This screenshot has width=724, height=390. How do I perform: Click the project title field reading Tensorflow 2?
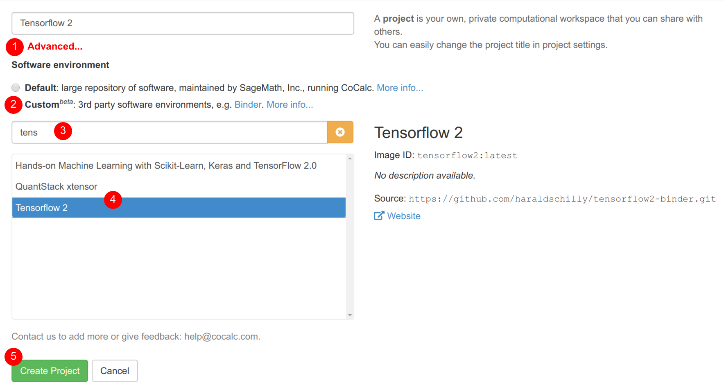pyautogui.click(x=182, y=23)
